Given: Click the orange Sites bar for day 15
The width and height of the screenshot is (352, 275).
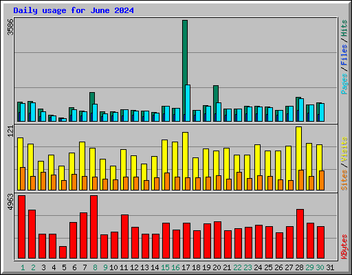Looking at the screenshot, I should (x=167, y=181).
